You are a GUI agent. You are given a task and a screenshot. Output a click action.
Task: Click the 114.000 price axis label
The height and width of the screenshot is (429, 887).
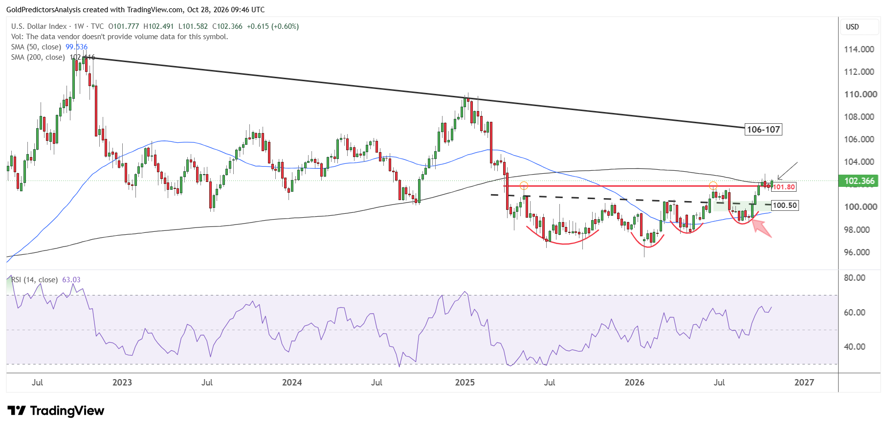click(x=859, y=49)
